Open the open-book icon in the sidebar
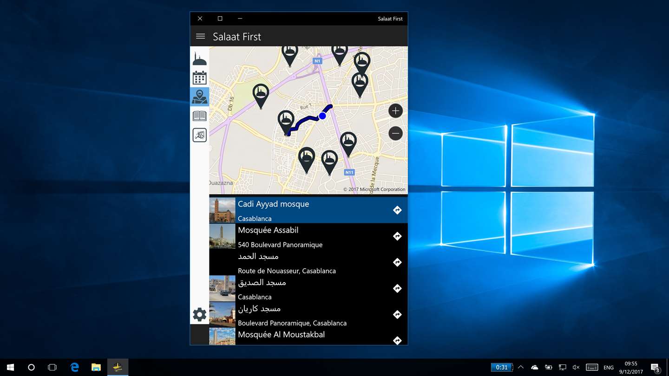The height and width of the screenshot is (376, 669). [199, 116]
